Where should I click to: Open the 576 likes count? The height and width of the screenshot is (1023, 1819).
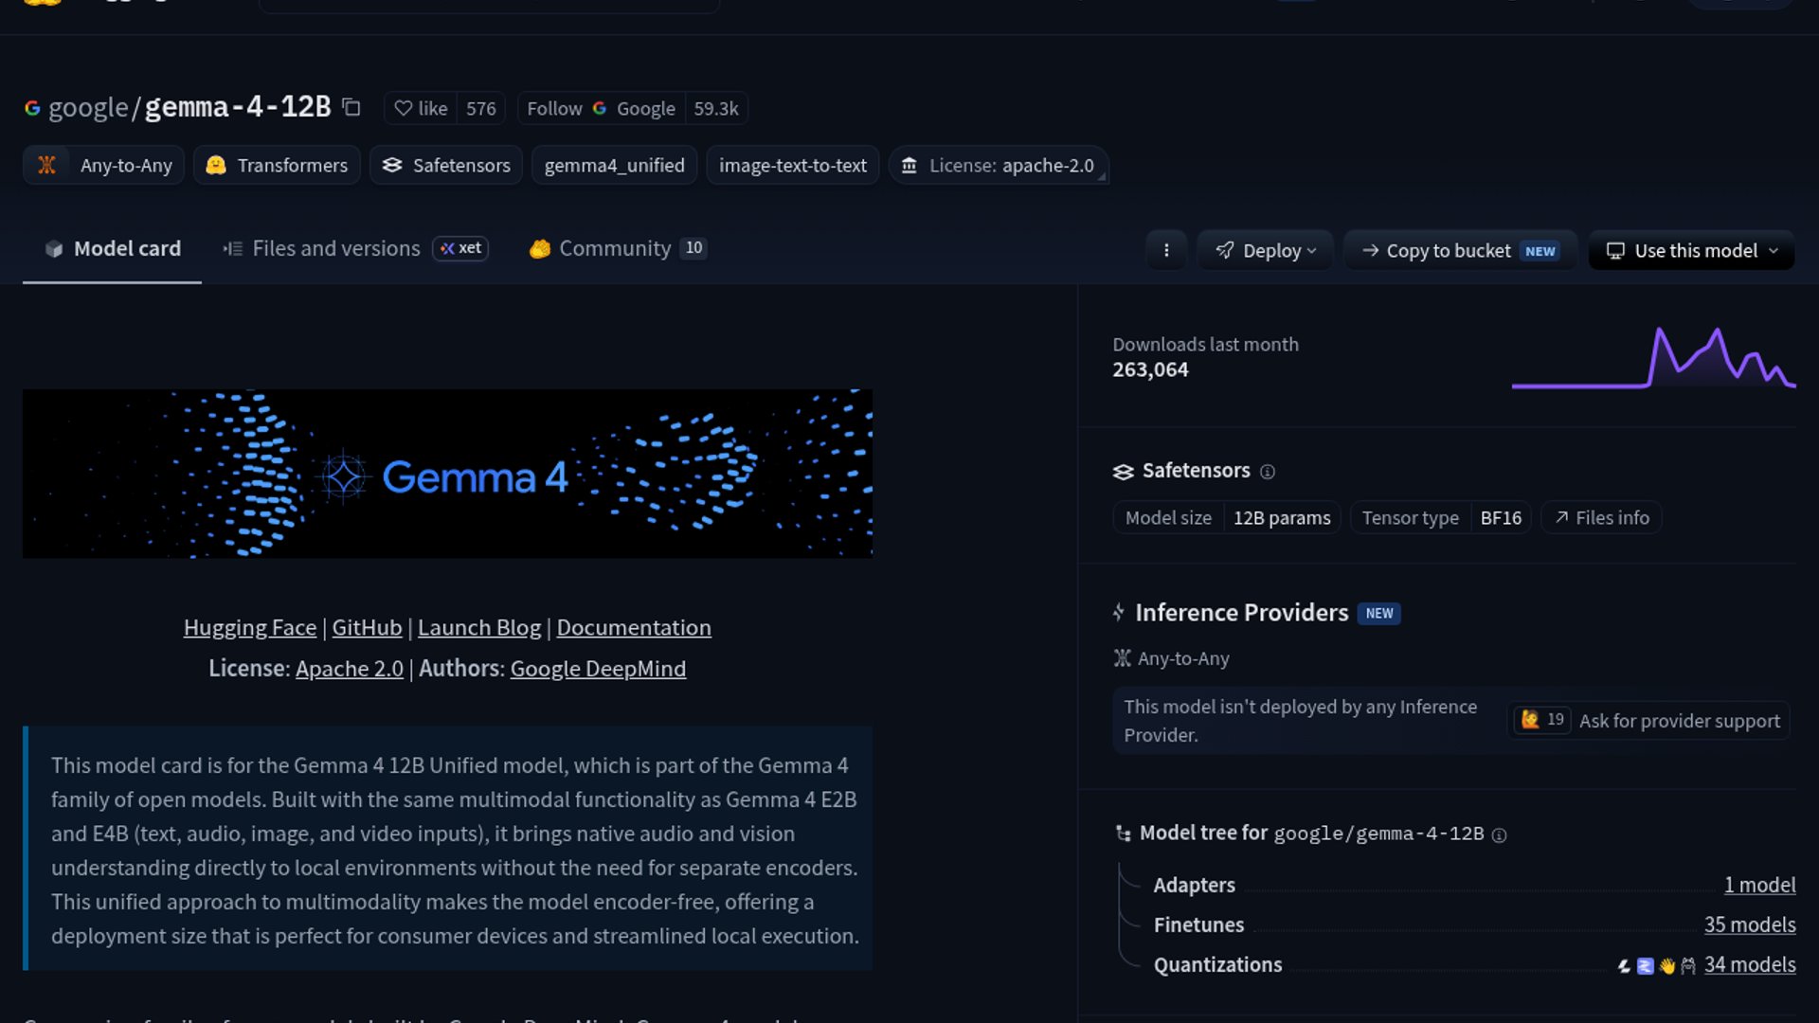481,109
